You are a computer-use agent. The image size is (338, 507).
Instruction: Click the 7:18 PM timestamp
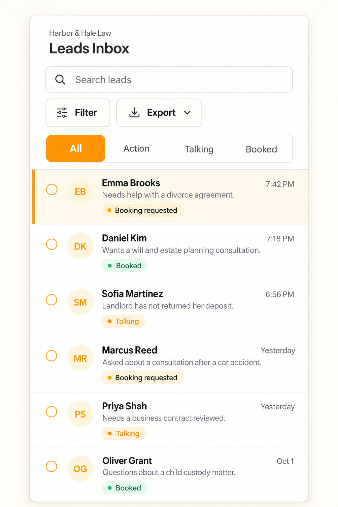(x=280, y=239)
